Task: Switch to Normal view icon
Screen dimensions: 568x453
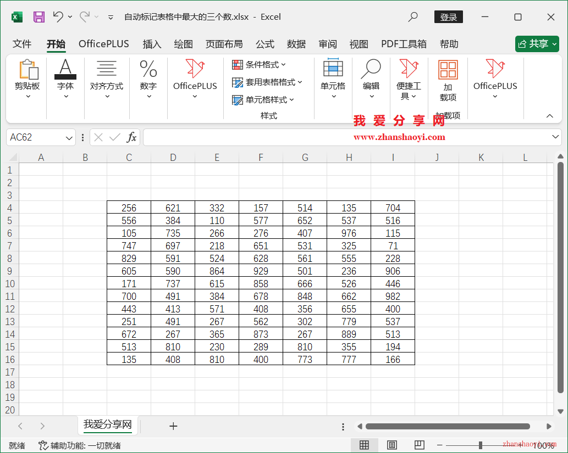Action: [365, 445]
